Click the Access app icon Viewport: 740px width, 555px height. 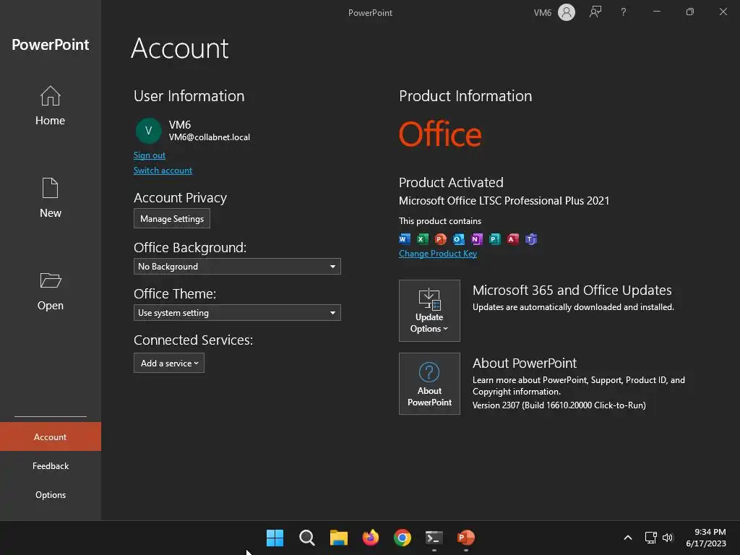(x=512, y=238)
